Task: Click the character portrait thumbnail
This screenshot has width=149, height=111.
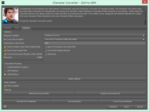Action: [10, 16]
